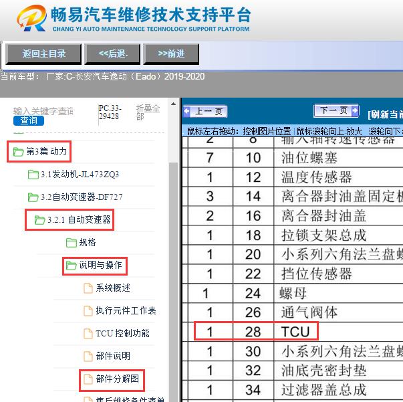Go forward with the >>前进 button
Screen dimensions: 403x402
coord(171,54)
